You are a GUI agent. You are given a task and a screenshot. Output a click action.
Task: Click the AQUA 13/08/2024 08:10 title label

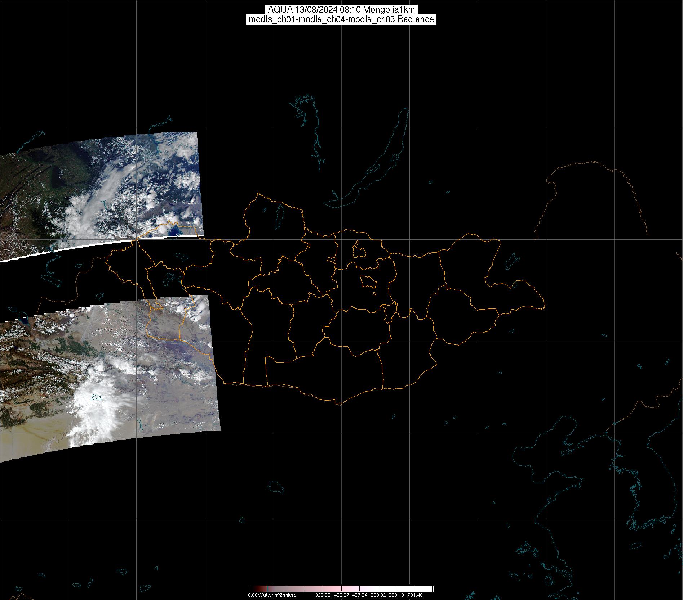341,10
